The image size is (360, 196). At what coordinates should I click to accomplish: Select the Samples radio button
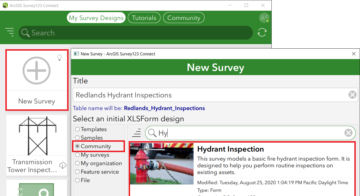pos(77,138)
